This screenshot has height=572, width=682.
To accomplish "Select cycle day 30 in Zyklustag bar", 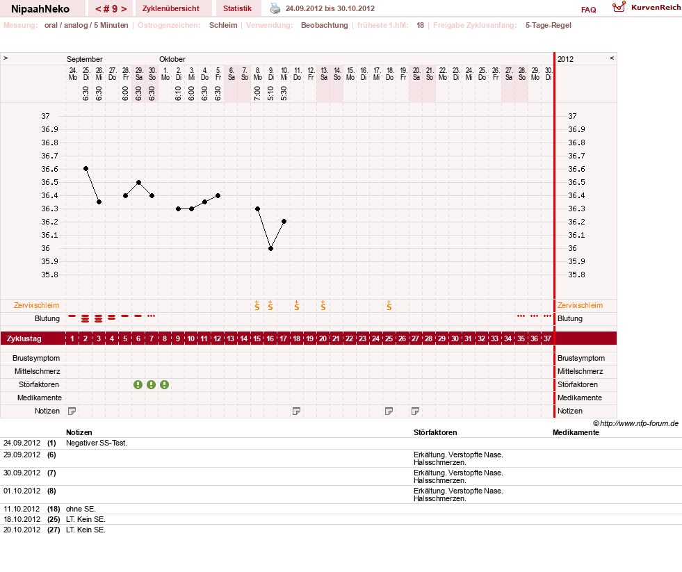I will pyautogui.click(x=455, y=338).
